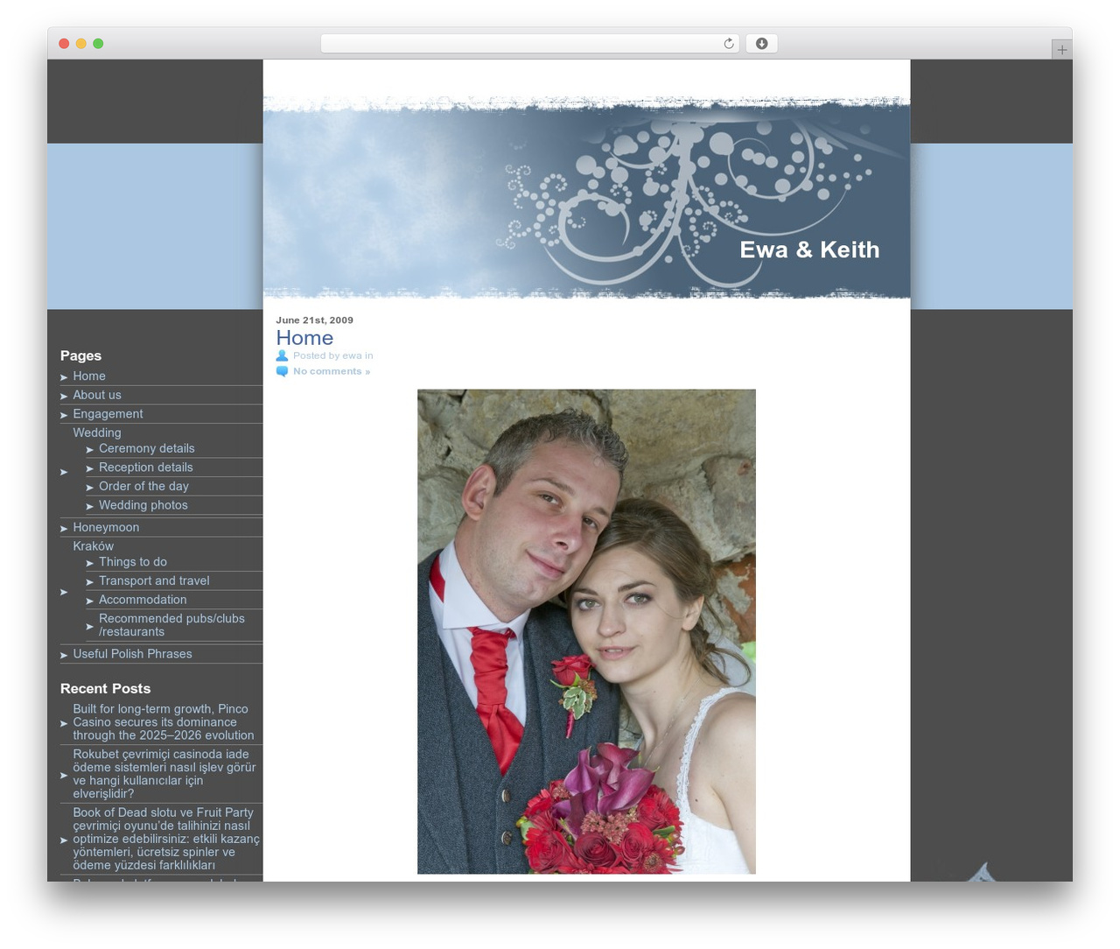
Task: Open a new tab with plus button
Action: click(1061, 50)
